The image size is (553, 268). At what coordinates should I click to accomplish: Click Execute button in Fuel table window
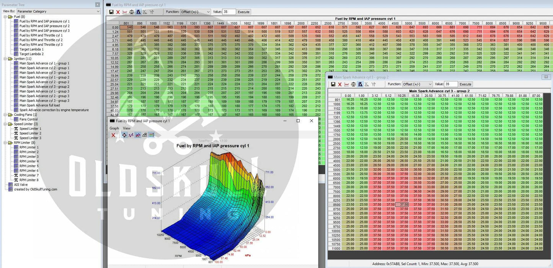pos(244,12)
